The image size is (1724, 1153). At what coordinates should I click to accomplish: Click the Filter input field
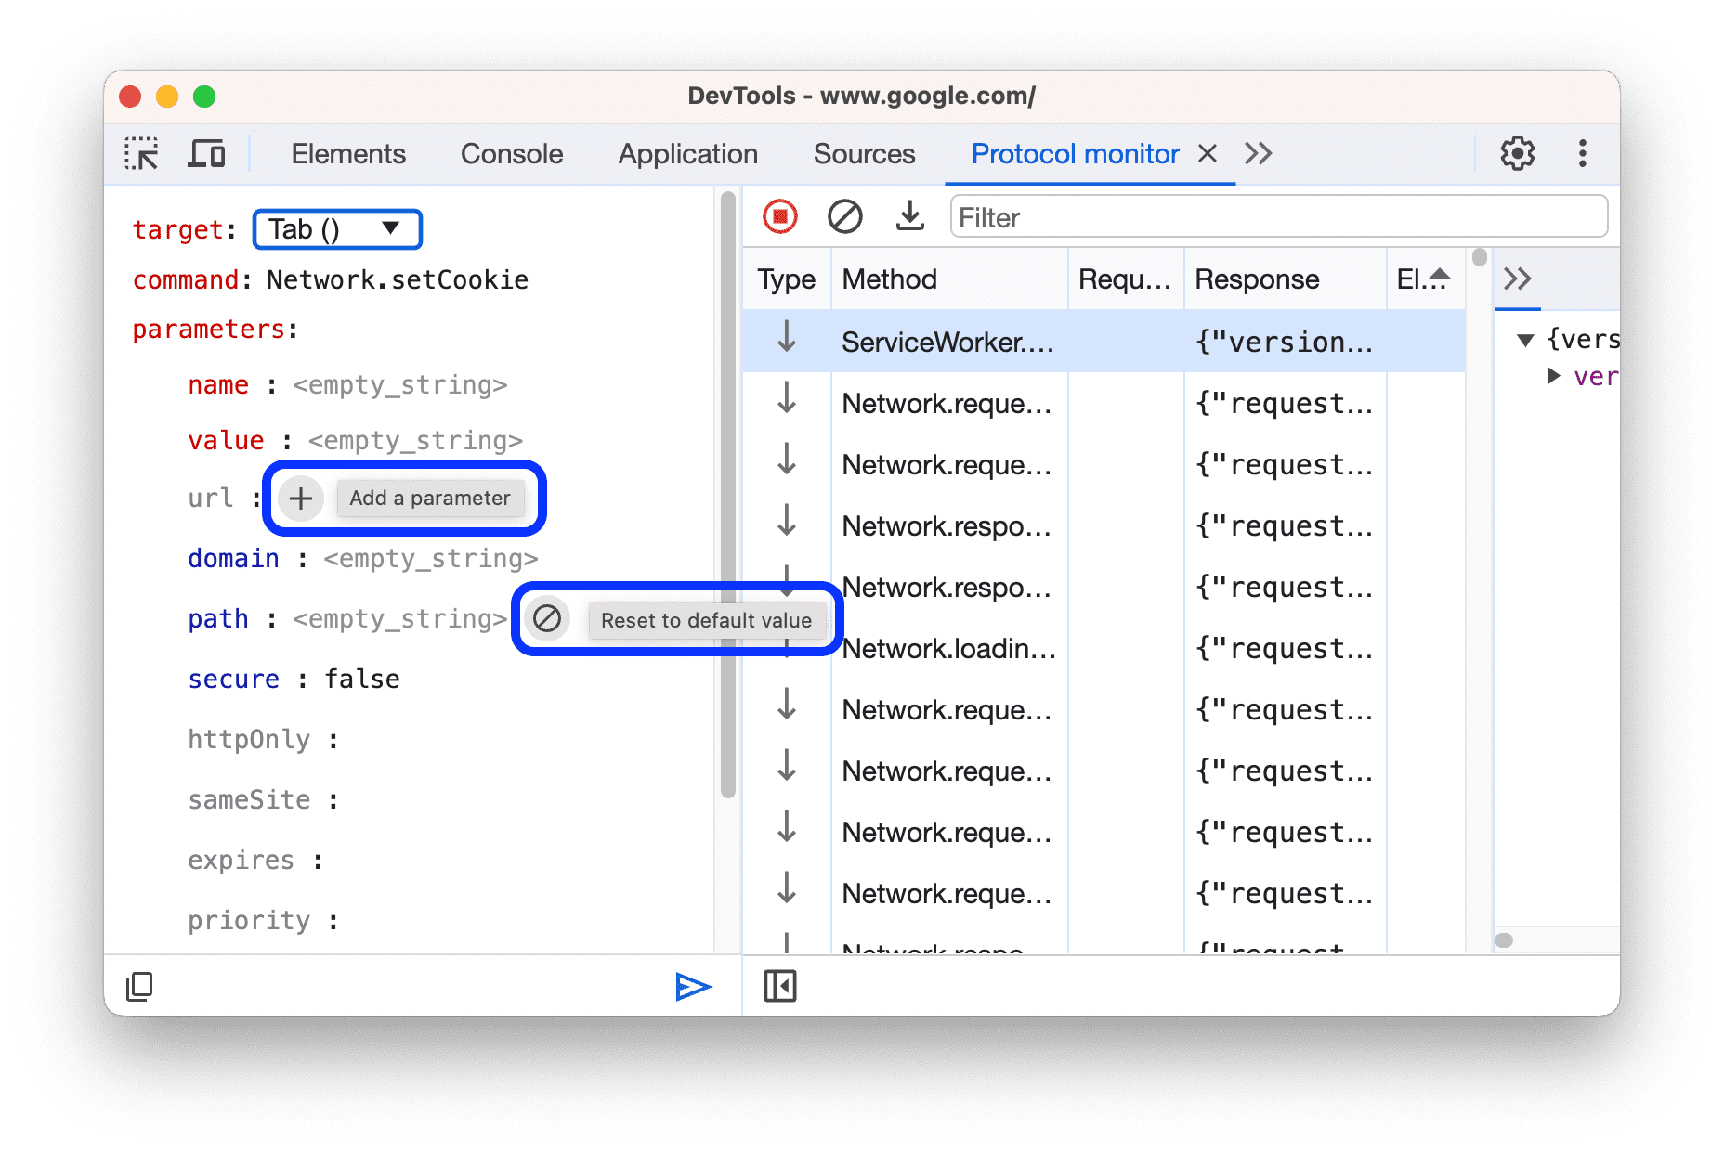1277,216
